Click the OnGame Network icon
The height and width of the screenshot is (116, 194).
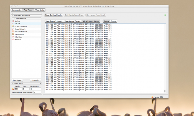pos(13,31)
